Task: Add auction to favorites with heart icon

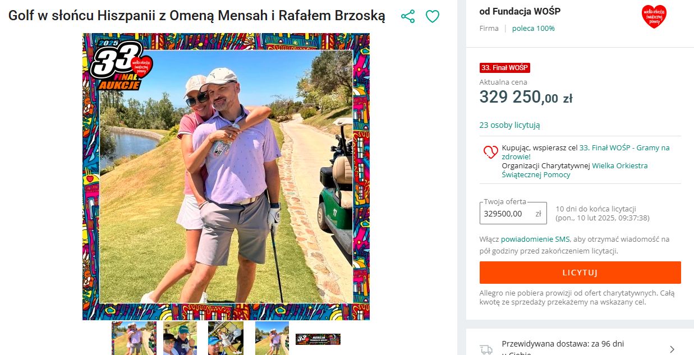Action: [x=433, y=16]
